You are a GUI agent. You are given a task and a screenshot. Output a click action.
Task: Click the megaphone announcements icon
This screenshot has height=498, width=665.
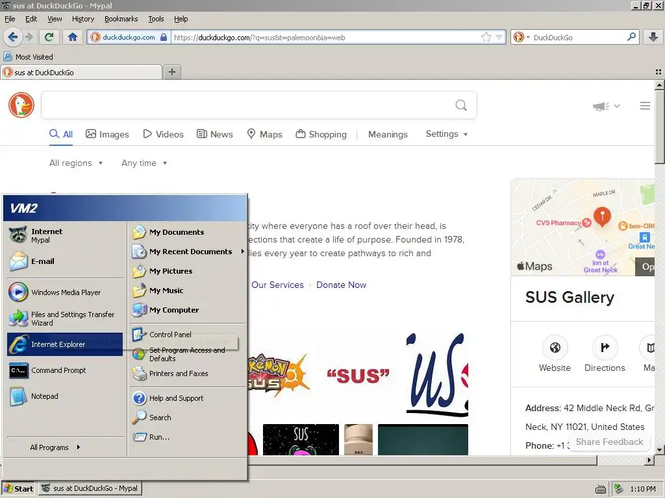click(601, 106)
